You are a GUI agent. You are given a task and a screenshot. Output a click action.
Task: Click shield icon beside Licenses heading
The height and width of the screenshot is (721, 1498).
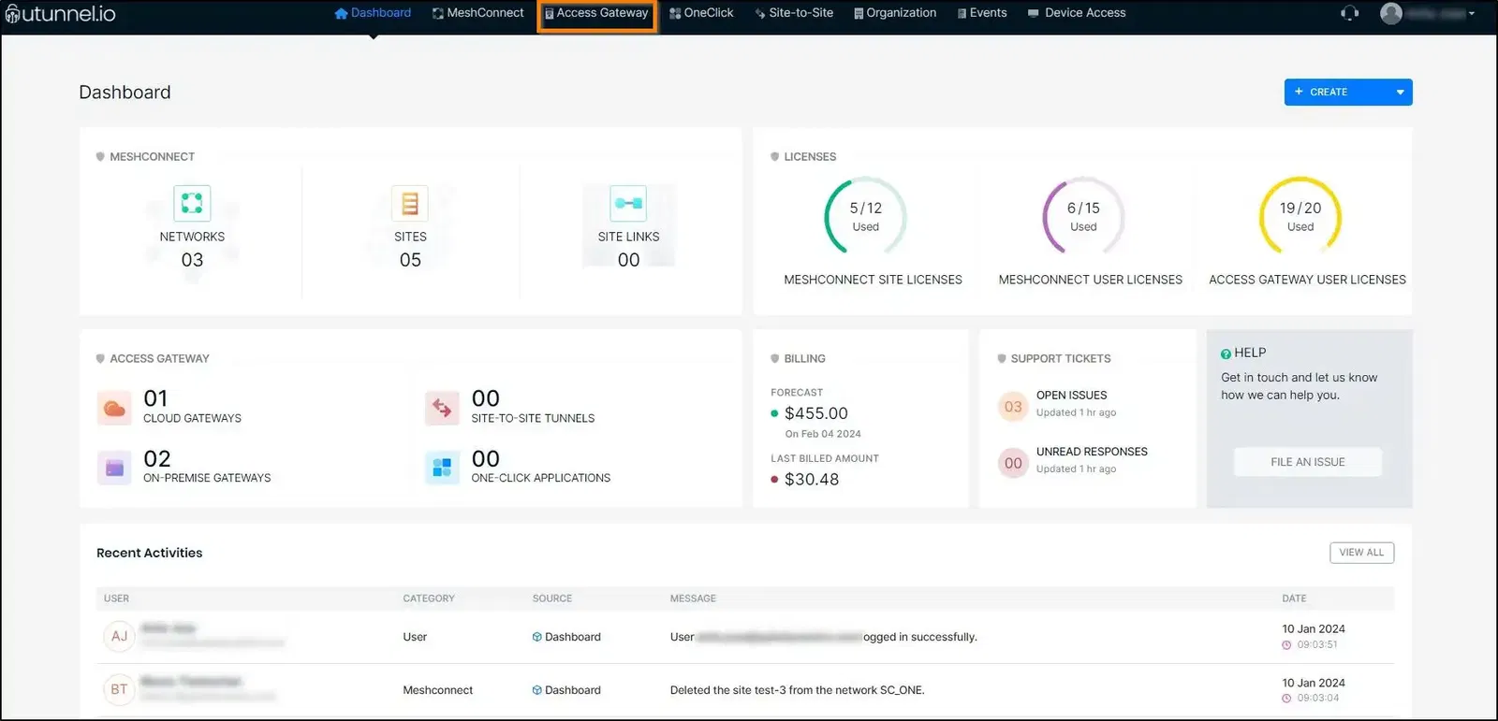774,156
